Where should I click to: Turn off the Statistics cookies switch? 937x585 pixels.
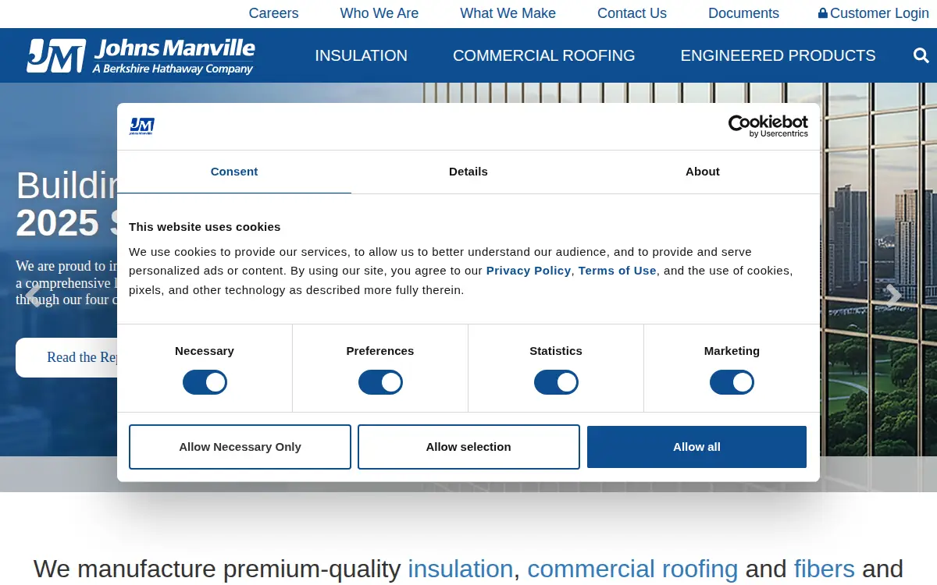click(556, 382)
